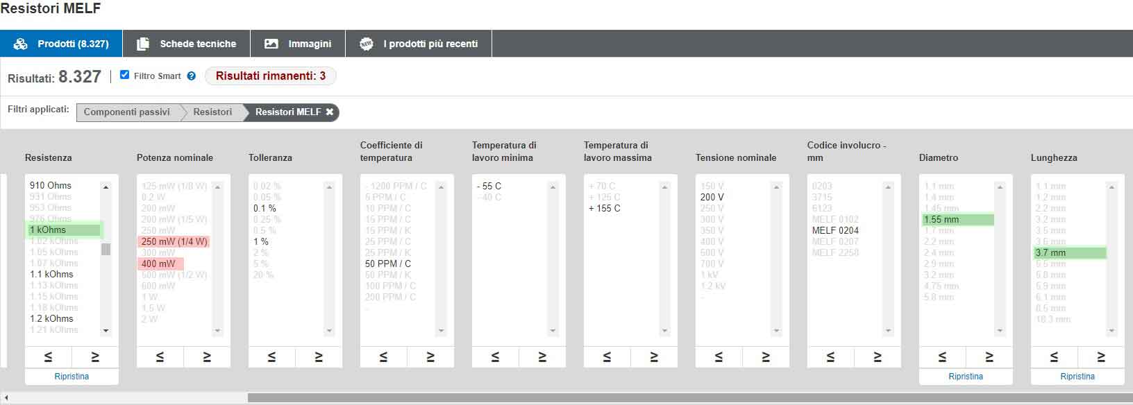Switch to the Immagini tab
Image resolution: width=1133 pixels, height=405 pixels.
[x=298, y=44]
